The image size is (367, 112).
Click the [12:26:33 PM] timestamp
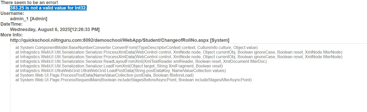pos(85,29)
